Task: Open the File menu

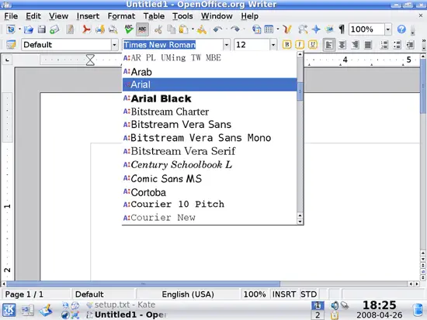Action: pyautogui.click(x=11, y=16)
